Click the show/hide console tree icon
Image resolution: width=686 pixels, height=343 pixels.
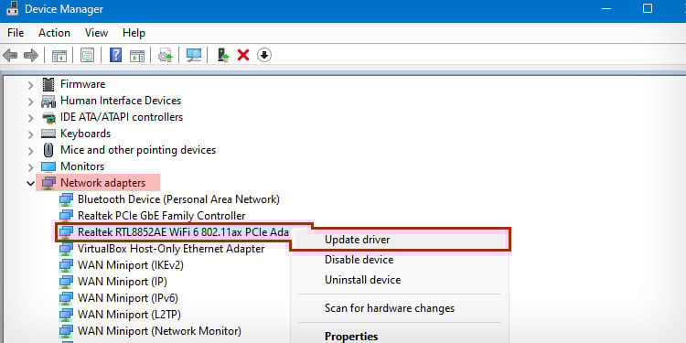(x=59, y=56)
